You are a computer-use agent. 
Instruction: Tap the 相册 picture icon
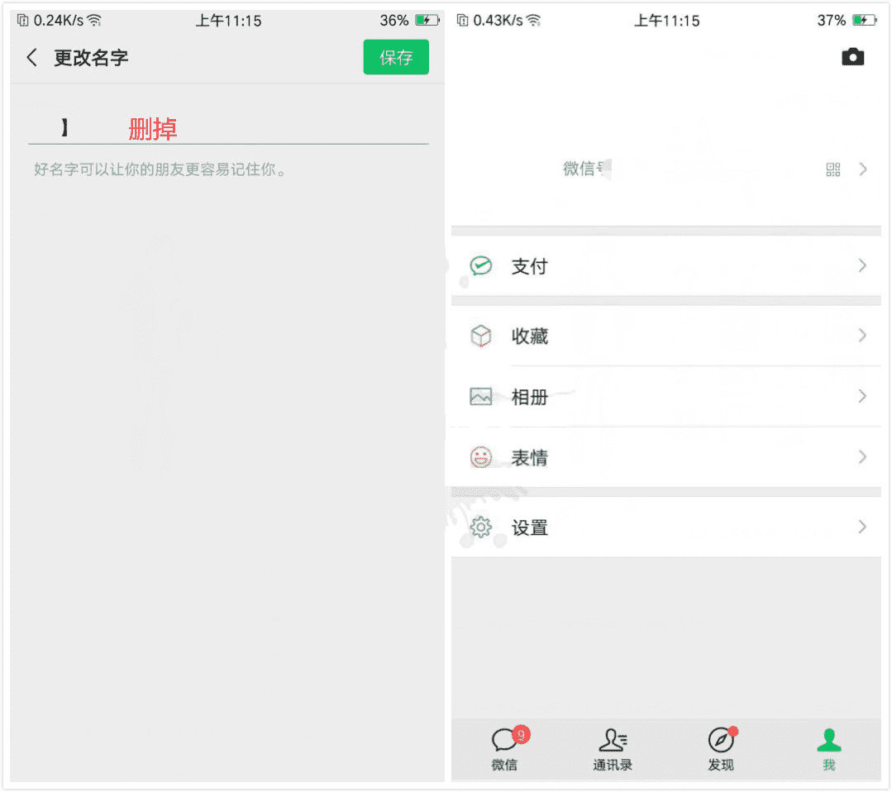click(x=480, y=396)
